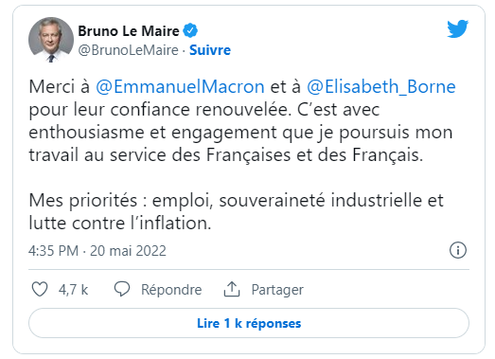Click the Suivre follow link
The width and height of the screenshot is (495, 359).
point(210,50)
